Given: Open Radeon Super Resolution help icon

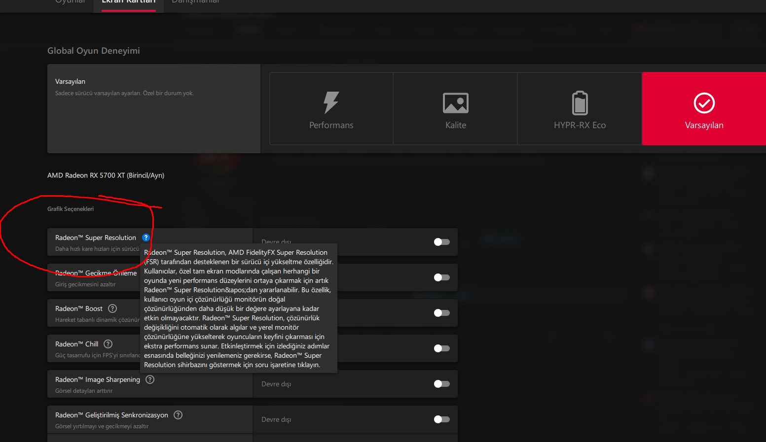Looking at the screenshot, I should 146,238.
